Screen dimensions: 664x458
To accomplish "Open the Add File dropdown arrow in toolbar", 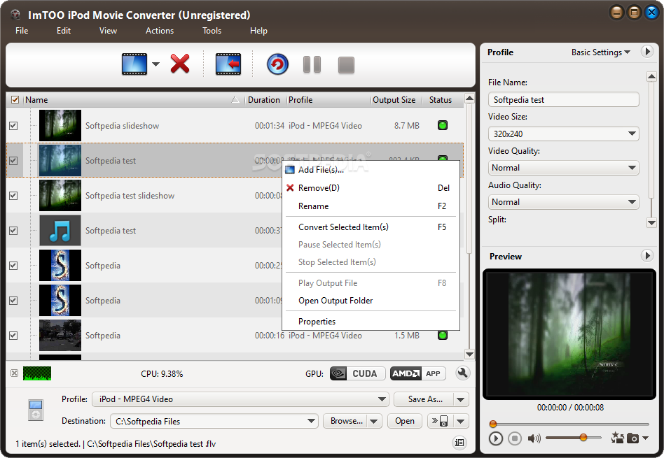I will click(x=155, y=64).
